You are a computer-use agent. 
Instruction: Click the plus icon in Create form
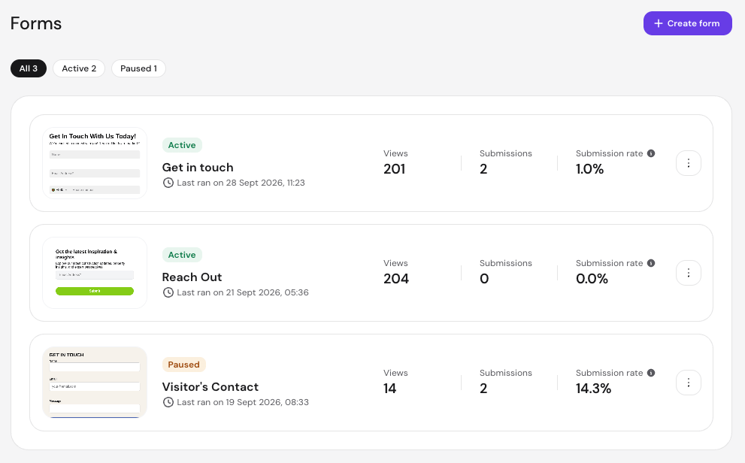coord(658,23)
